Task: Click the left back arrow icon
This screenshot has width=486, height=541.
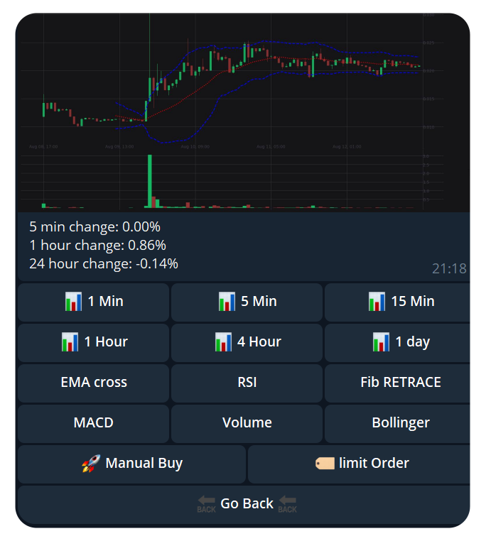Action: click(x=206, y=504)
